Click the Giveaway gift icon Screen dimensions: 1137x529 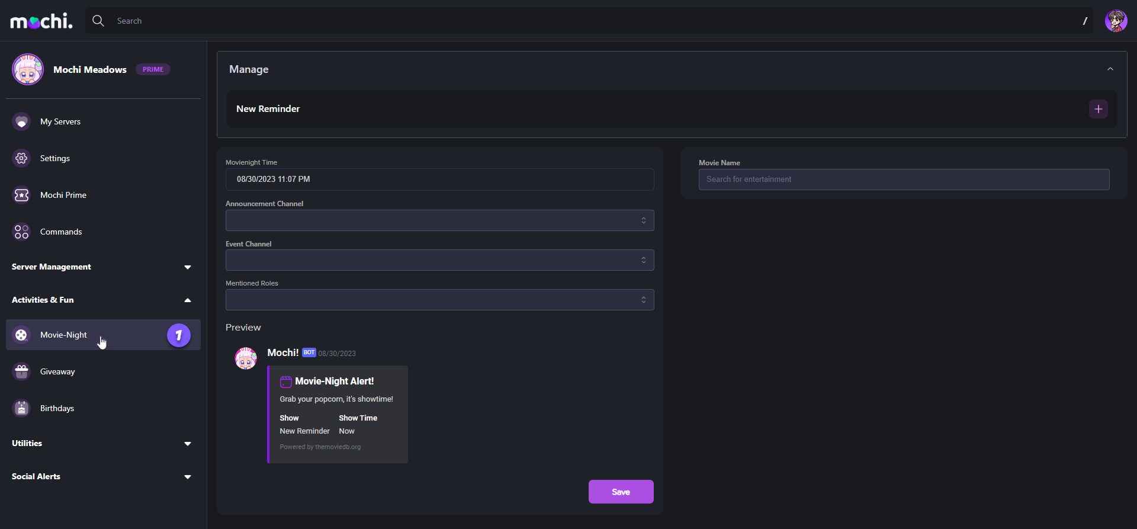coord(22,371)
